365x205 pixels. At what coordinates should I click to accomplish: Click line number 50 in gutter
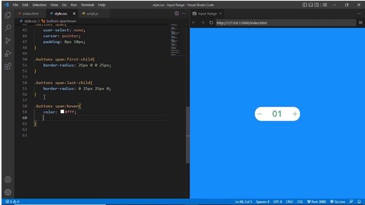click(25, 59)
